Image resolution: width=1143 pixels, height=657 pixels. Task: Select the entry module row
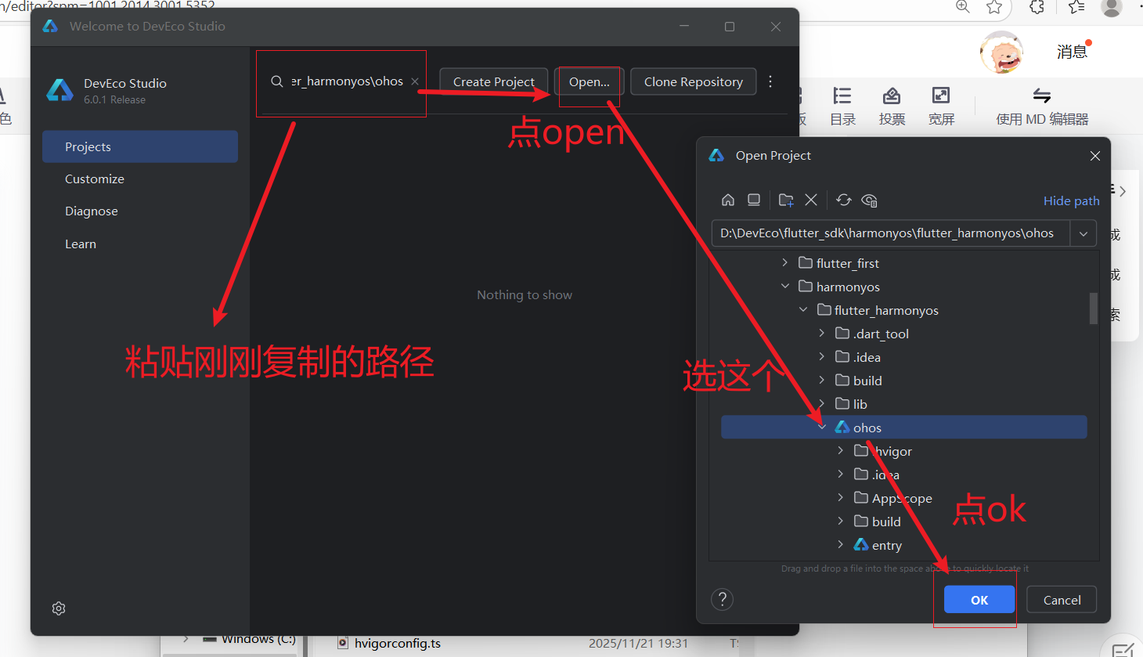coord(904,545)
